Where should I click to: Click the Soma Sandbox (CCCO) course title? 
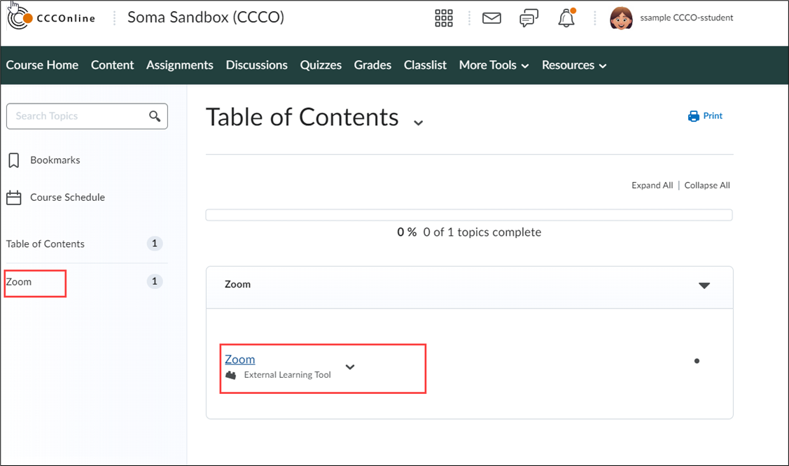tap(206, 17)
